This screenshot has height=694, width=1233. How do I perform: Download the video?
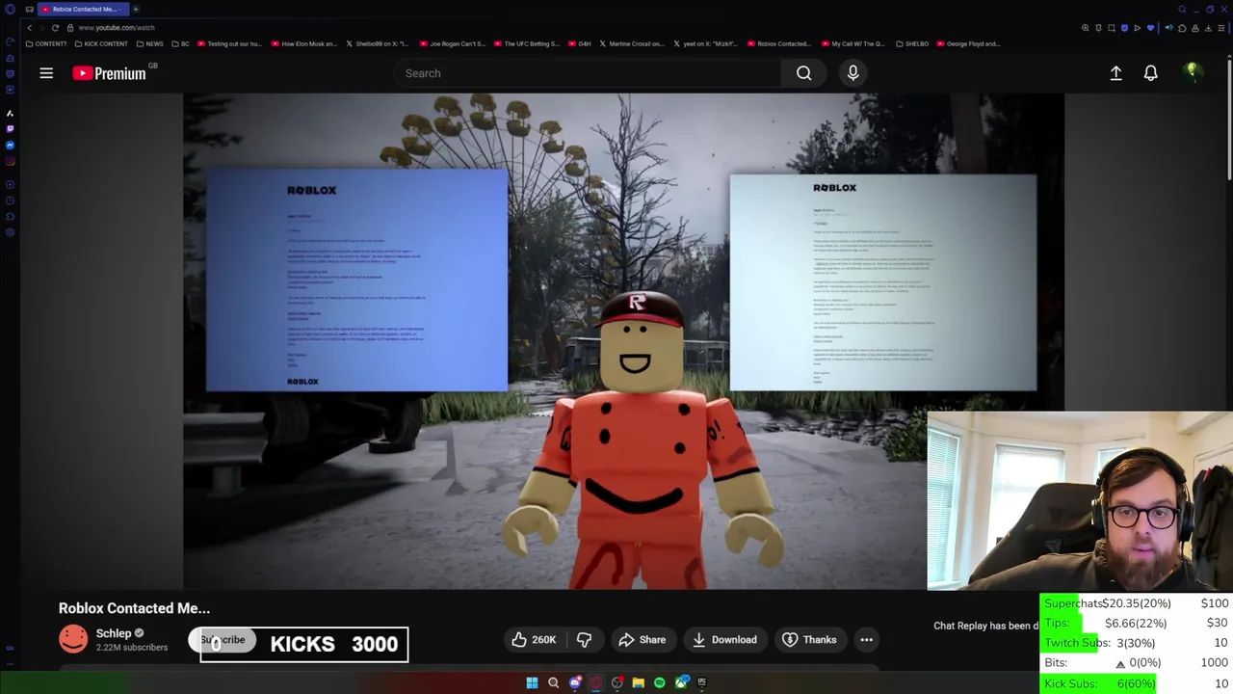(x=724, y=640)
